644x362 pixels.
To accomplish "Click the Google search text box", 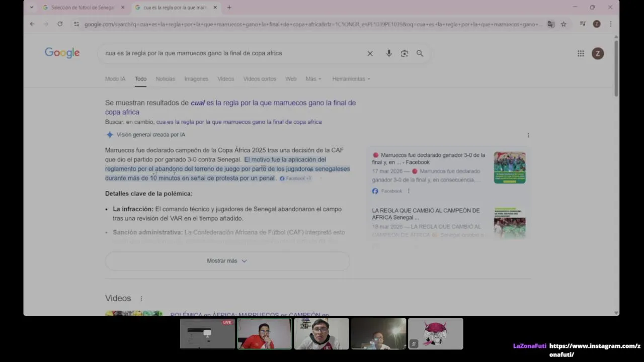I will 231,53.
